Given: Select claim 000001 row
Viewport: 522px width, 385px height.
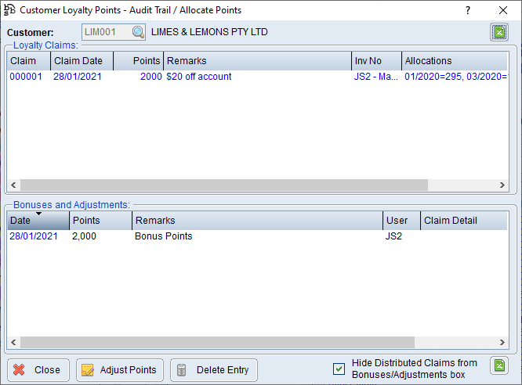Looking at the screenshot, I should 26,77.
